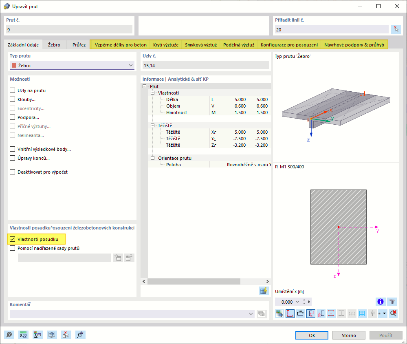Toggle the blue grid display icon
This screenshot has height=344, width=407.
(x=362, y=313)
